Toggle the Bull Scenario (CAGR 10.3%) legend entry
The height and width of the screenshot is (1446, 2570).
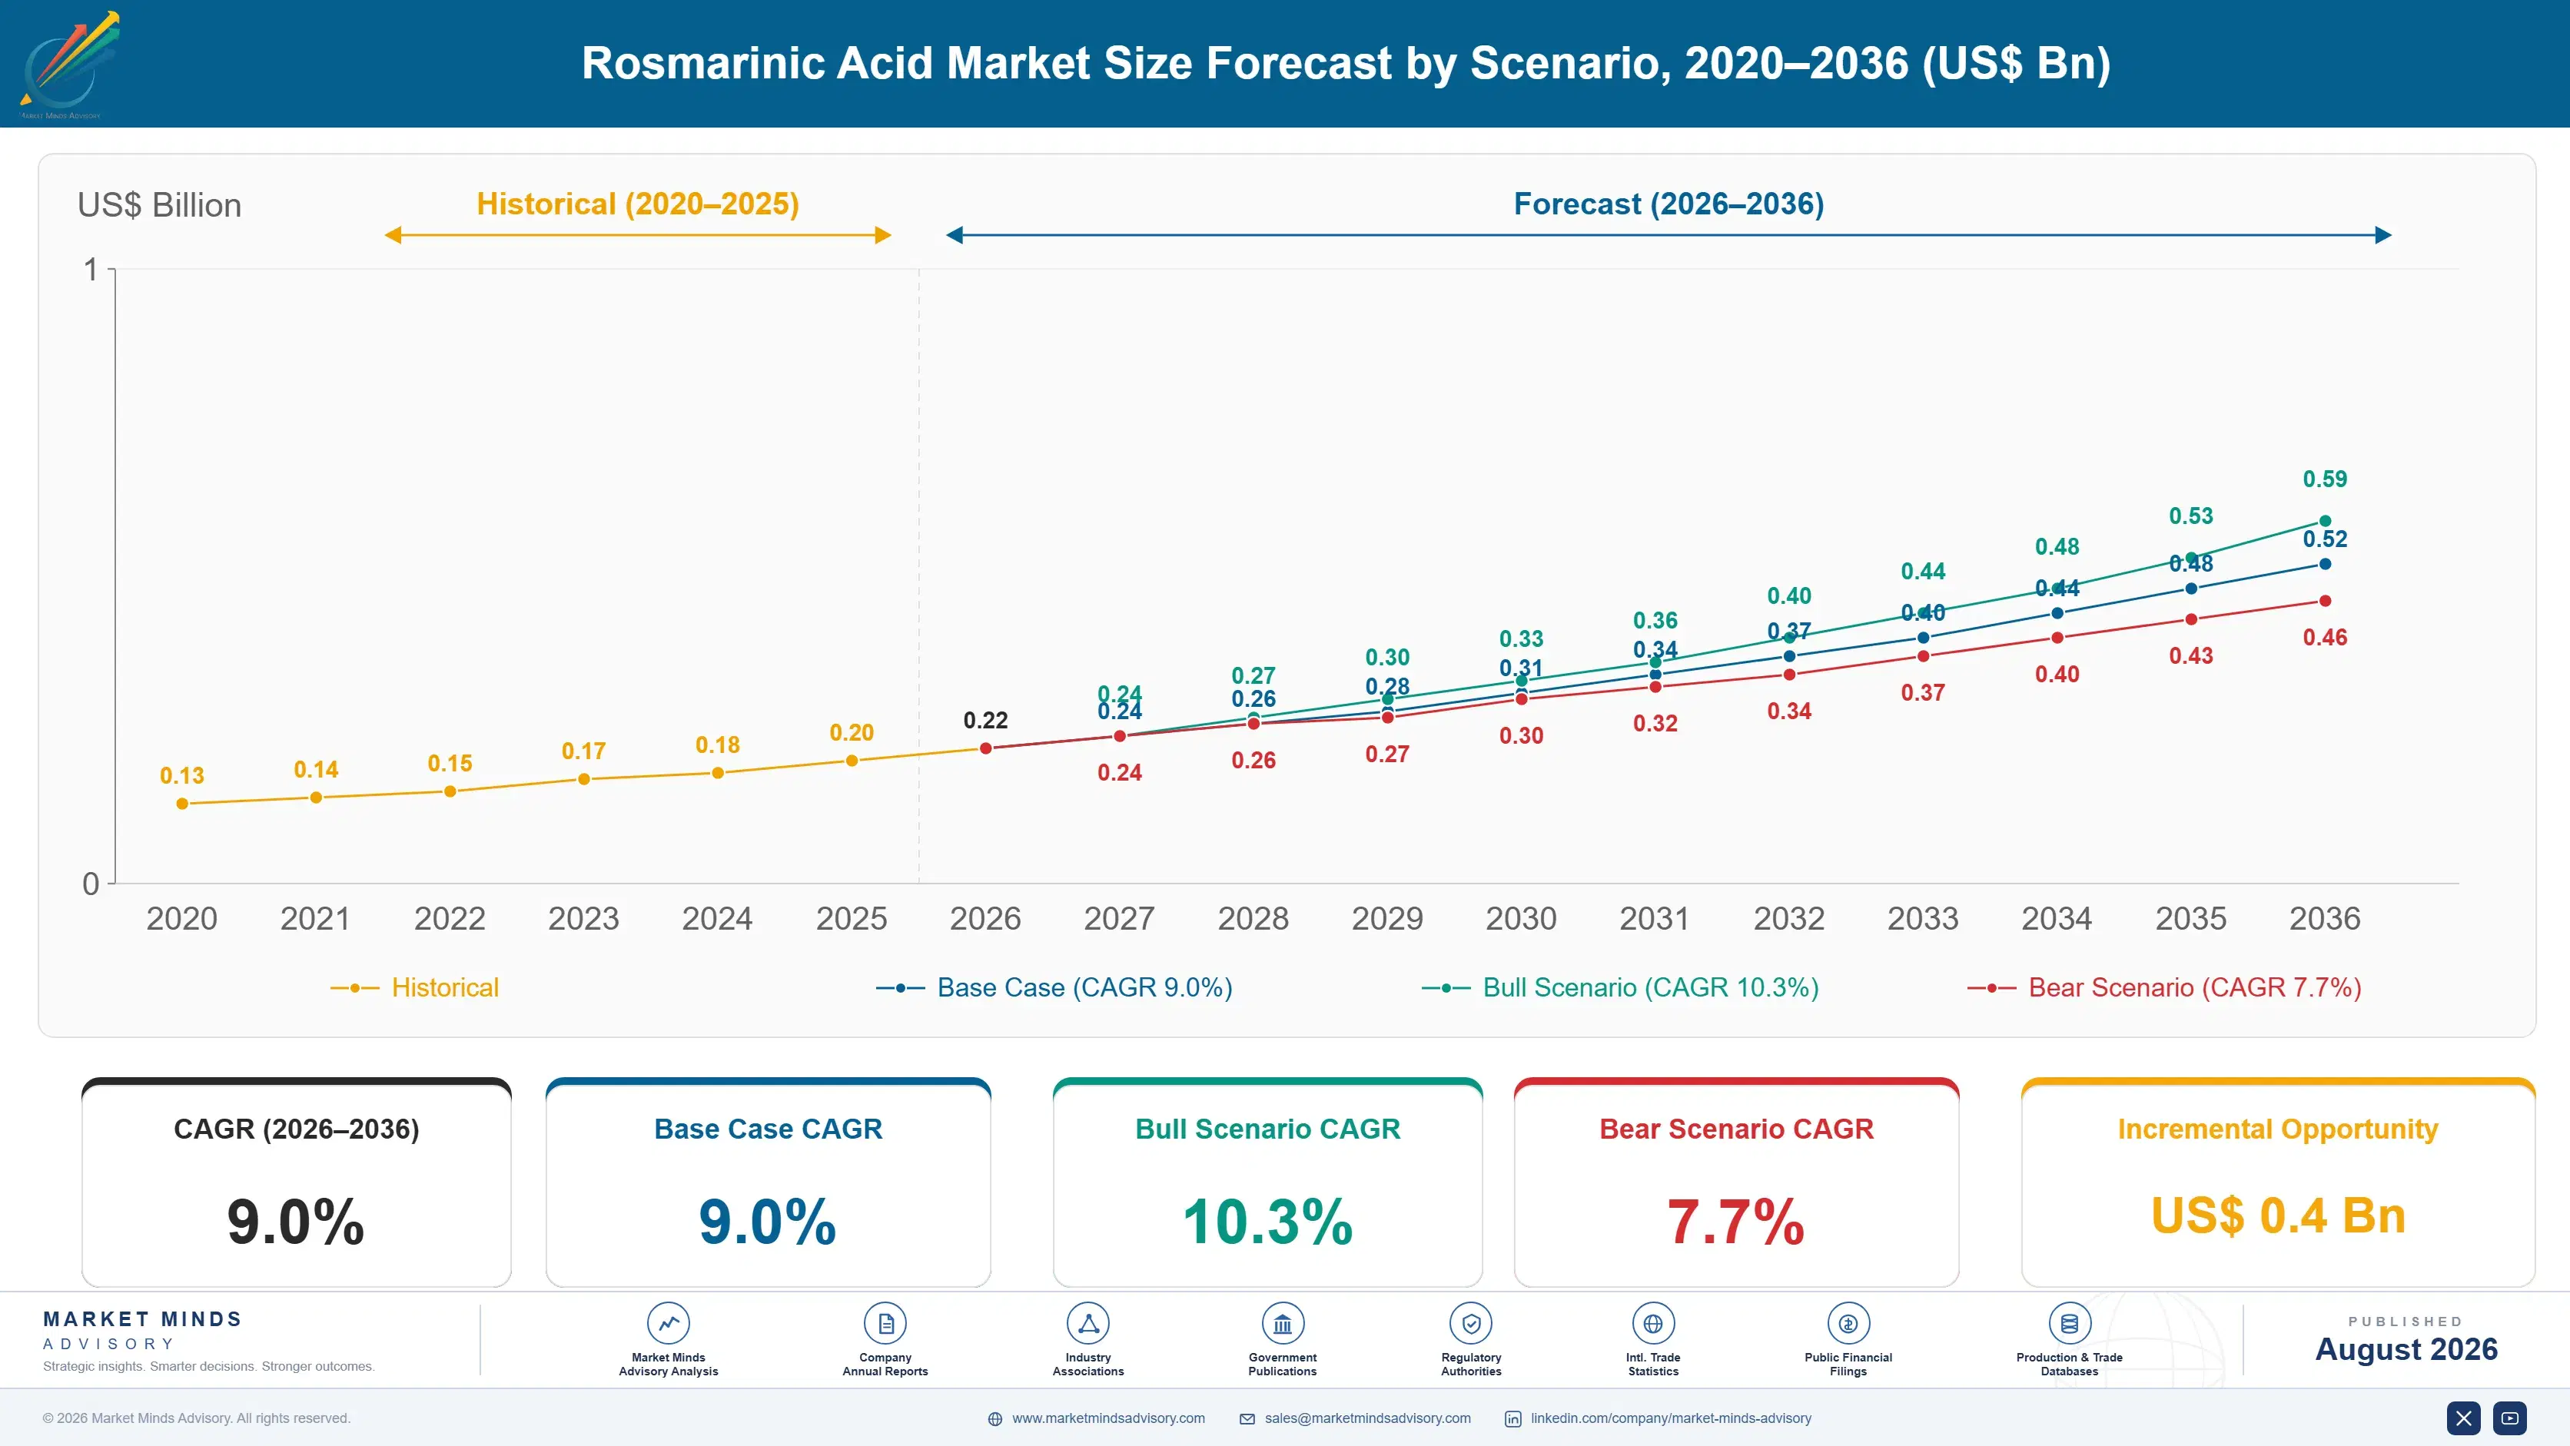pyautogui.click(x=1620, y=987)
